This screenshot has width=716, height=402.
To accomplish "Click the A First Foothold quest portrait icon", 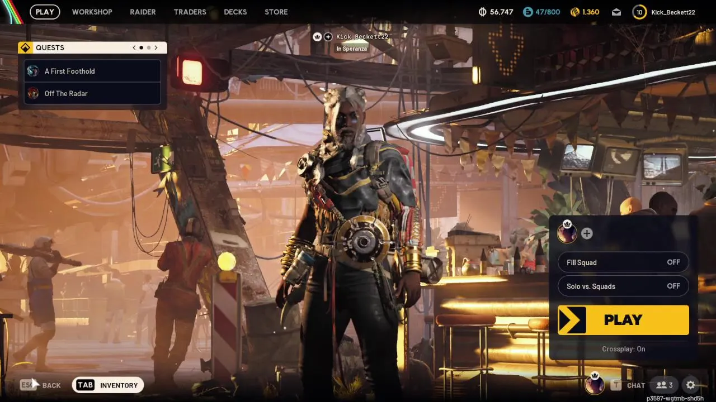I will click(33, 71).
